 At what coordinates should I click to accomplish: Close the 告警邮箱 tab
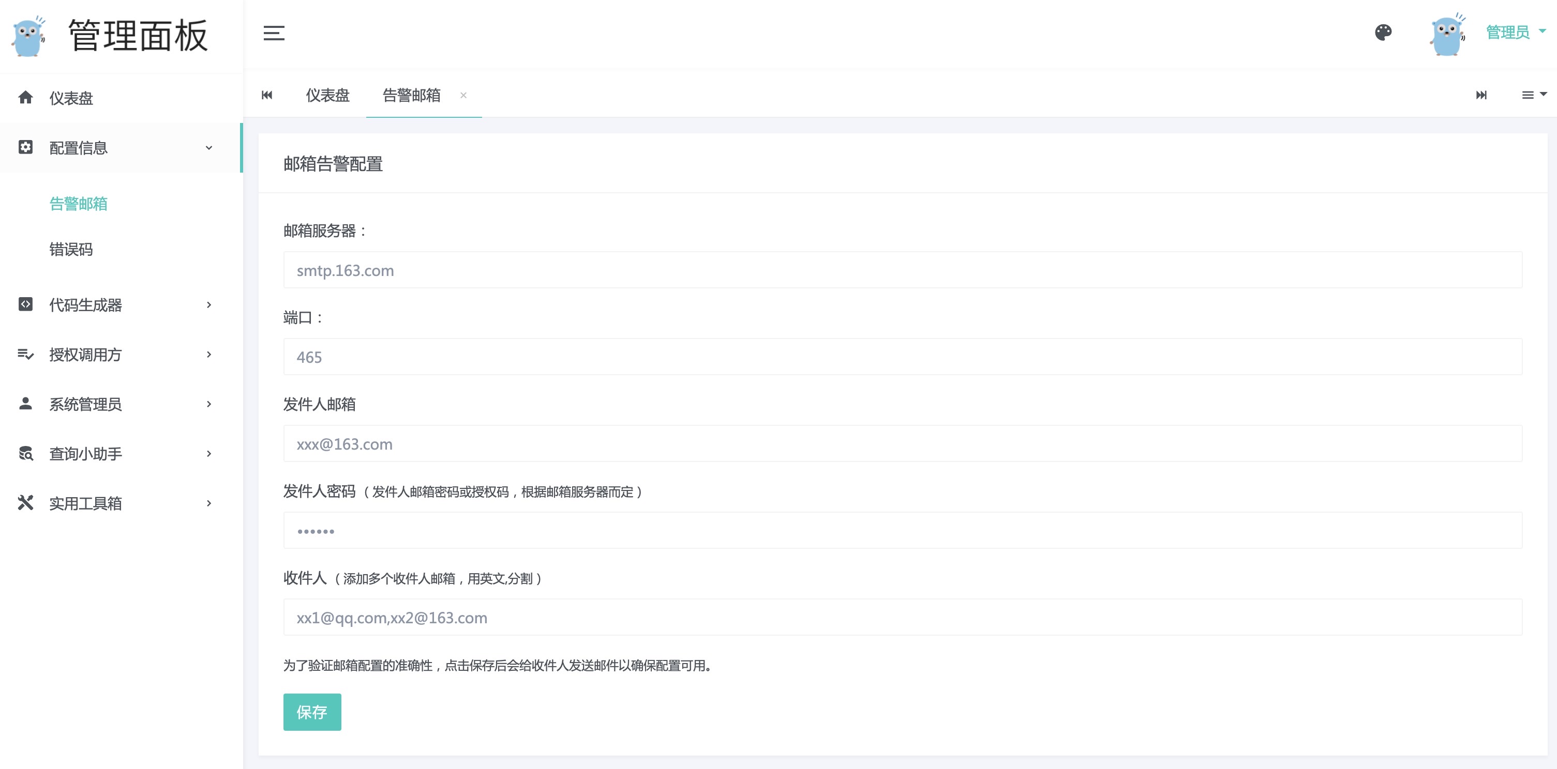click(463, 96)
